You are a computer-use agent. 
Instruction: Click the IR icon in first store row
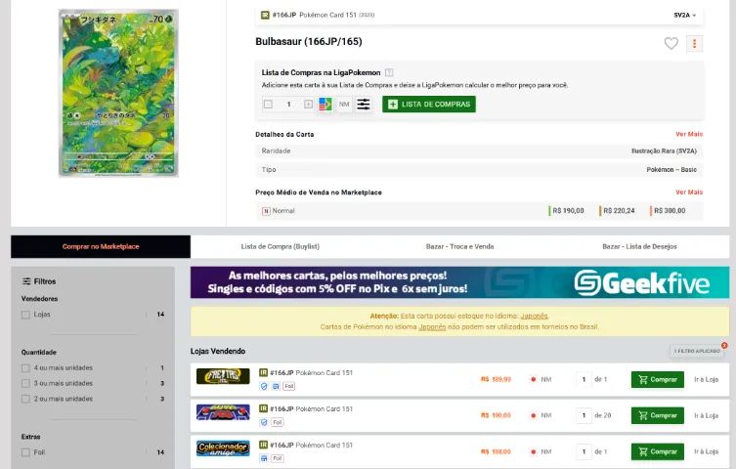263,373
